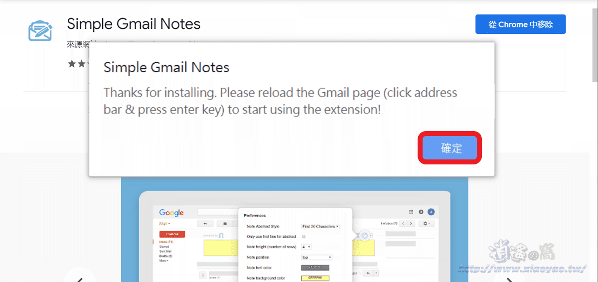Click the Google logo in the preview
The height and width of the screenshot is (282, 598).
click(x=171, y=213)
